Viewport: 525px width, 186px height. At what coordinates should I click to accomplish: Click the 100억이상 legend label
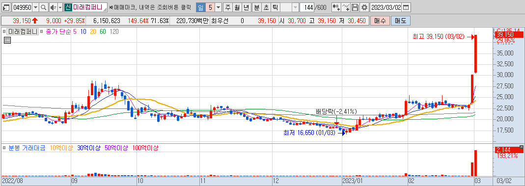pyautogui.click(x=145, y=148)
